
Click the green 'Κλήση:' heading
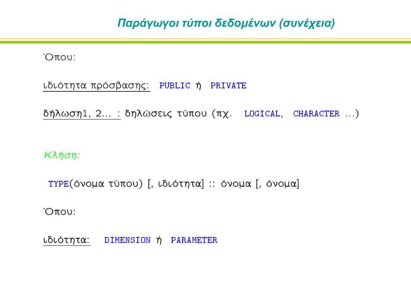point(62,155)
